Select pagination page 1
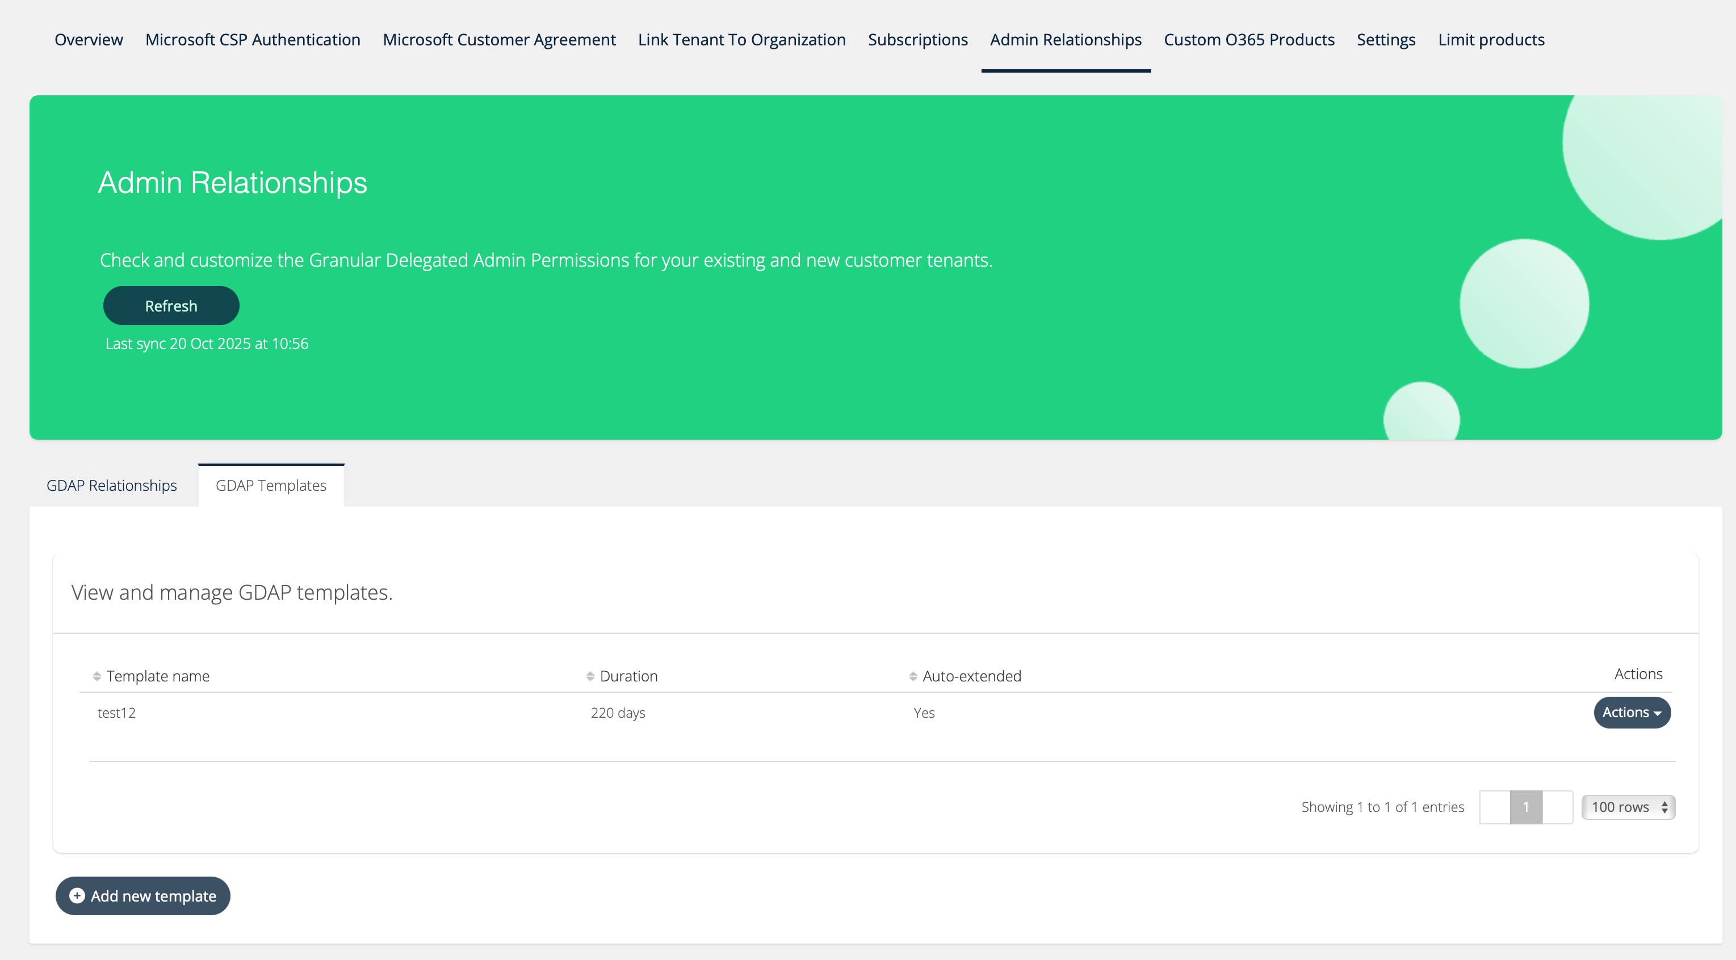Screen dimensions: 1736x960 tap(1526, 807)
